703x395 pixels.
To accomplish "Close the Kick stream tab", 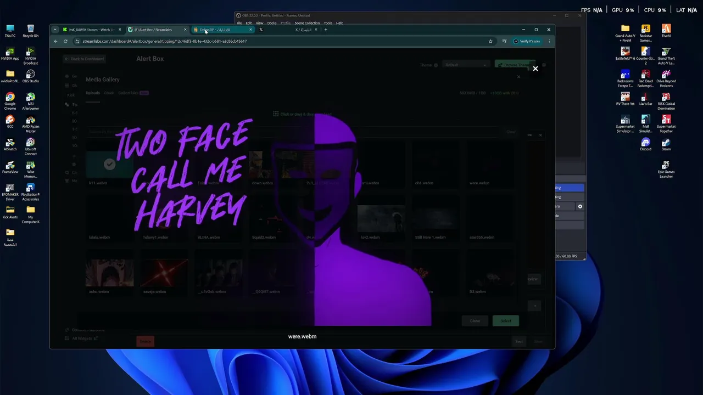I will [x=120, y=30].
